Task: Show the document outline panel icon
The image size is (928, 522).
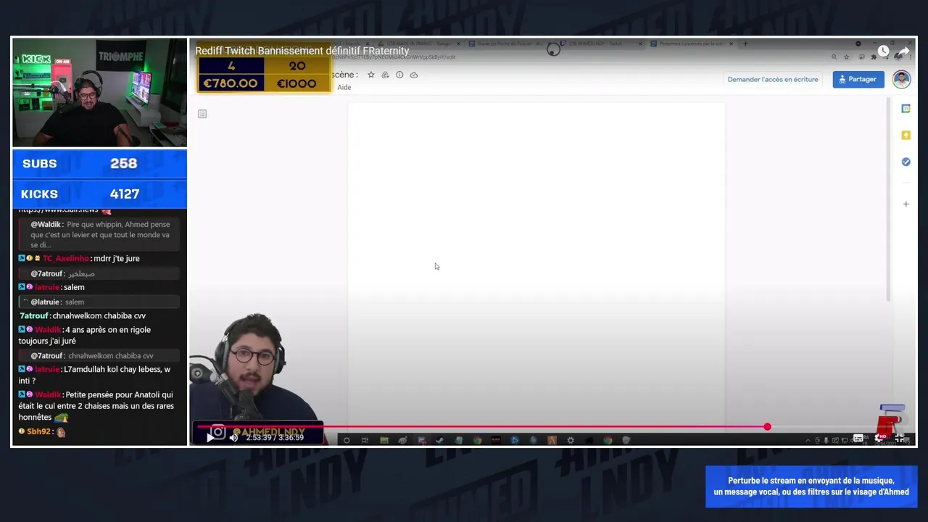Action: coord(202,114)
